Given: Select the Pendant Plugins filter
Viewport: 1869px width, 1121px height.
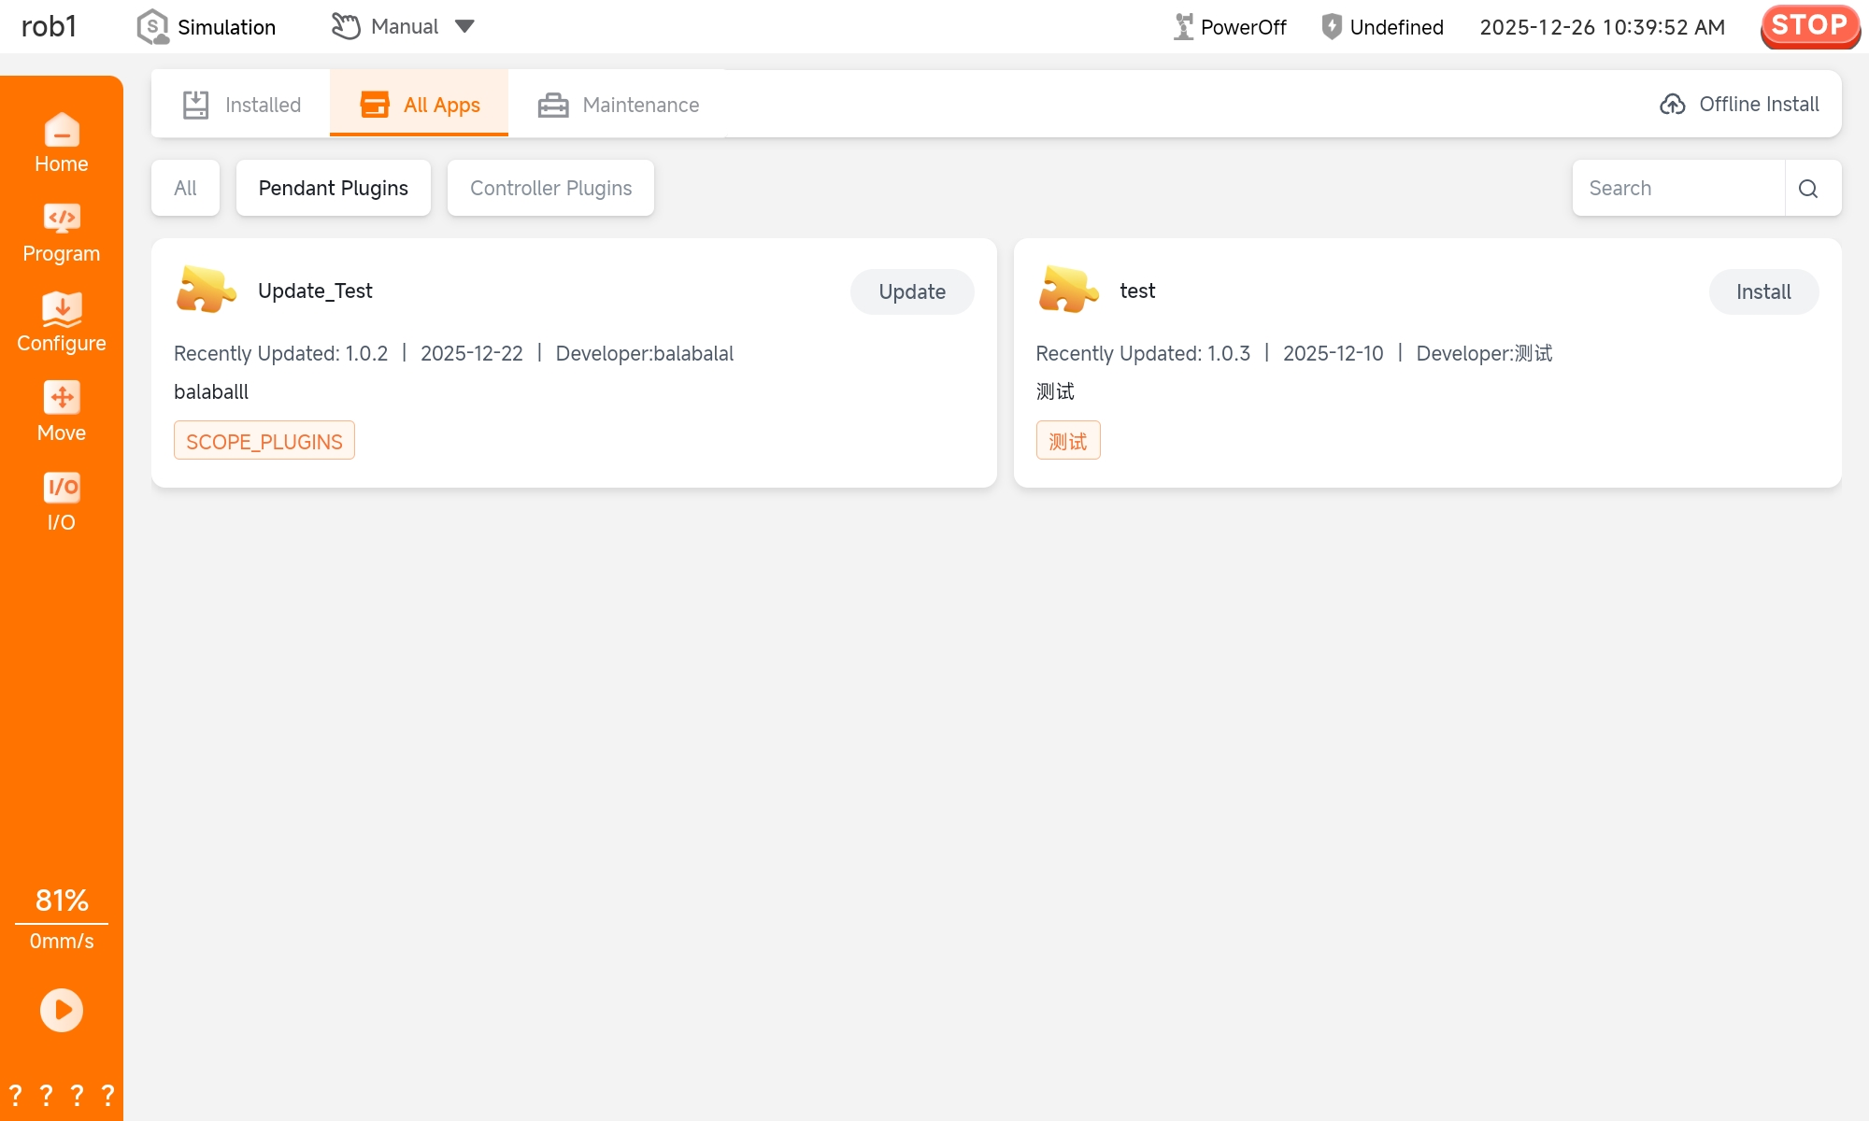Looking at the screenshot, I should pos(333,188).
